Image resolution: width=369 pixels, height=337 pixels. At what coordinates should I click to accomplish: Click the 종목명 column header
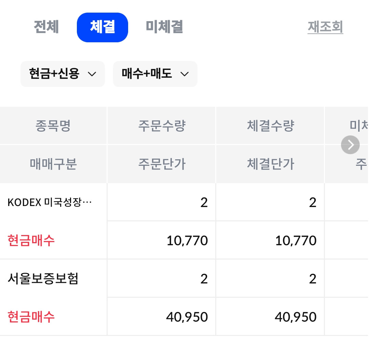coord(53,126)
